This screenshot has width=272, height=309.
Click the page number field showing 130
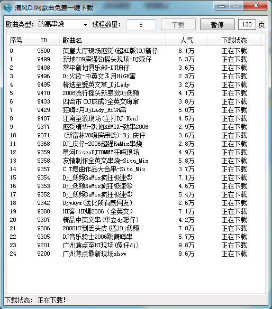point(247,24)
